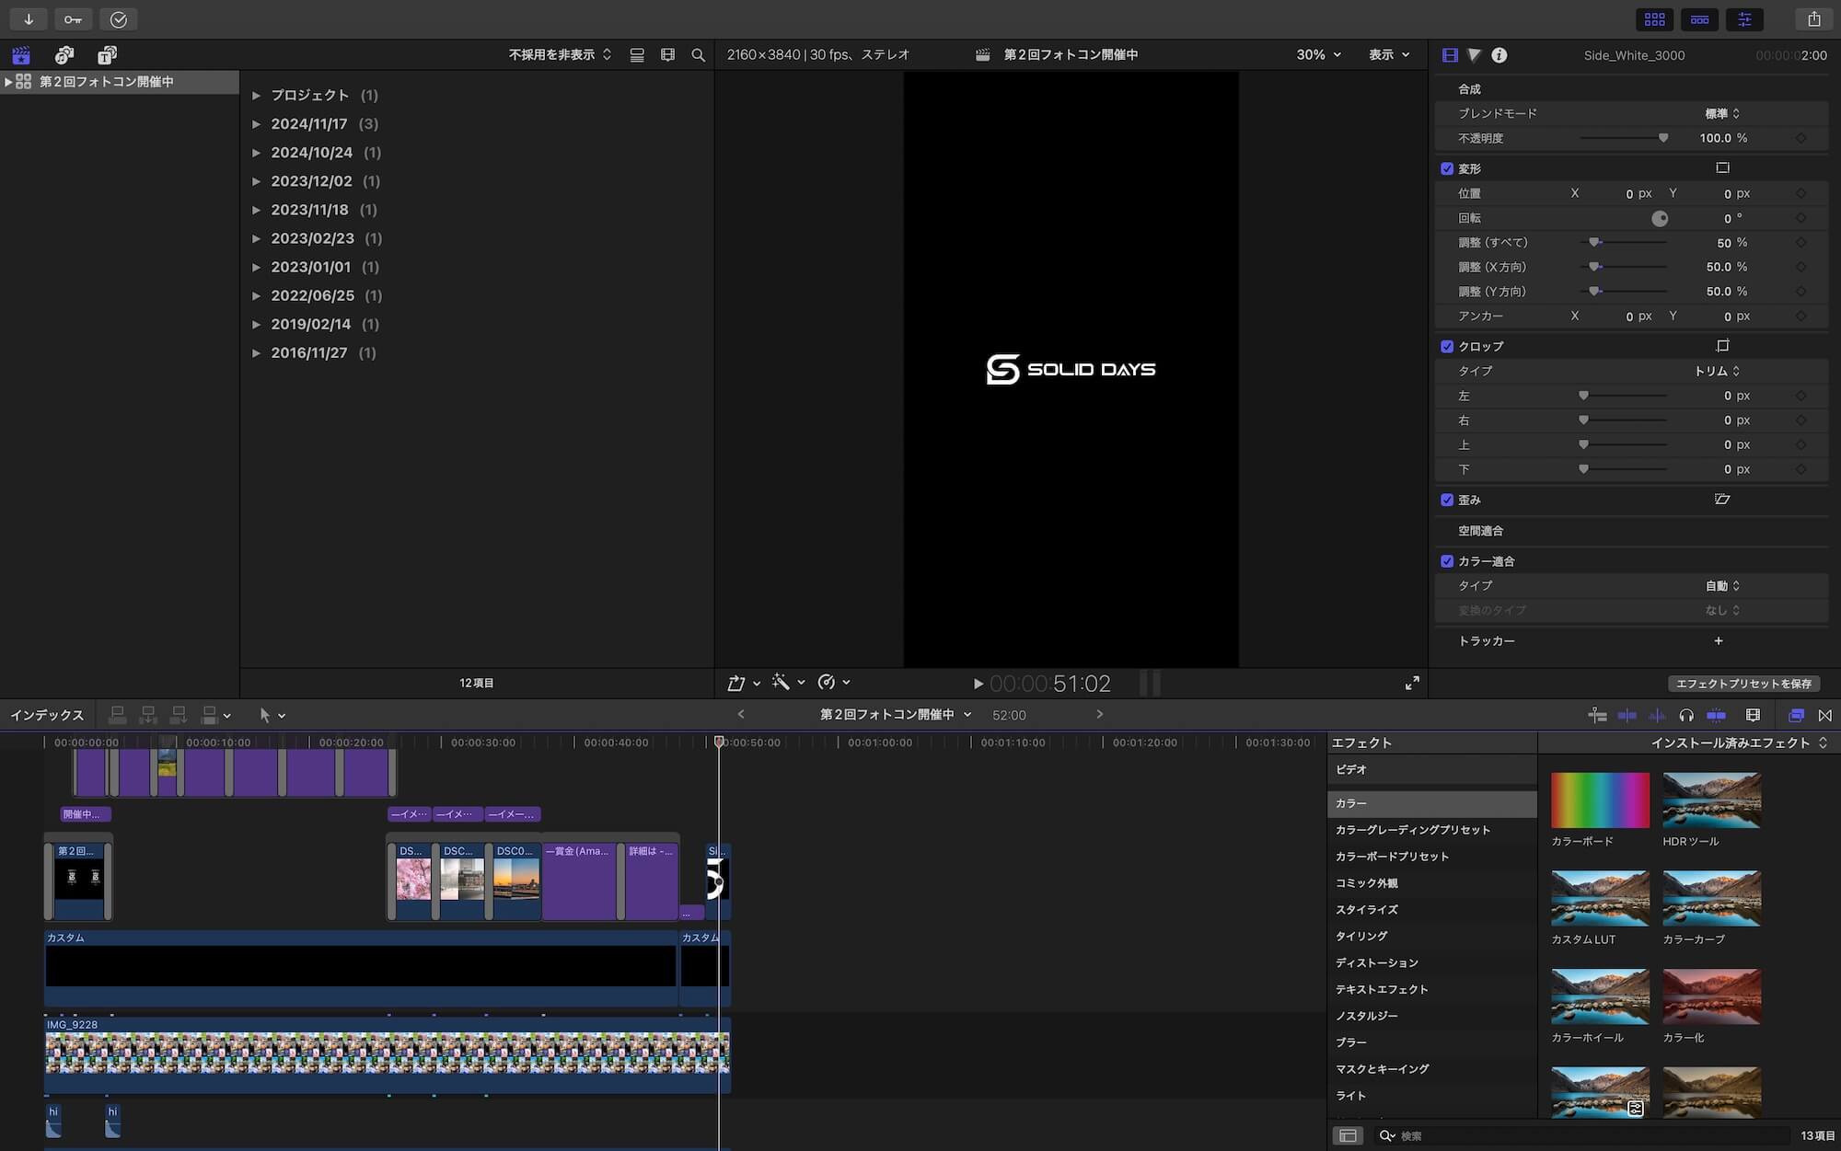Viewport: 1841px width, 1151px height.
Task: Open the keyword editor key icon
Action: pos(73,19)
